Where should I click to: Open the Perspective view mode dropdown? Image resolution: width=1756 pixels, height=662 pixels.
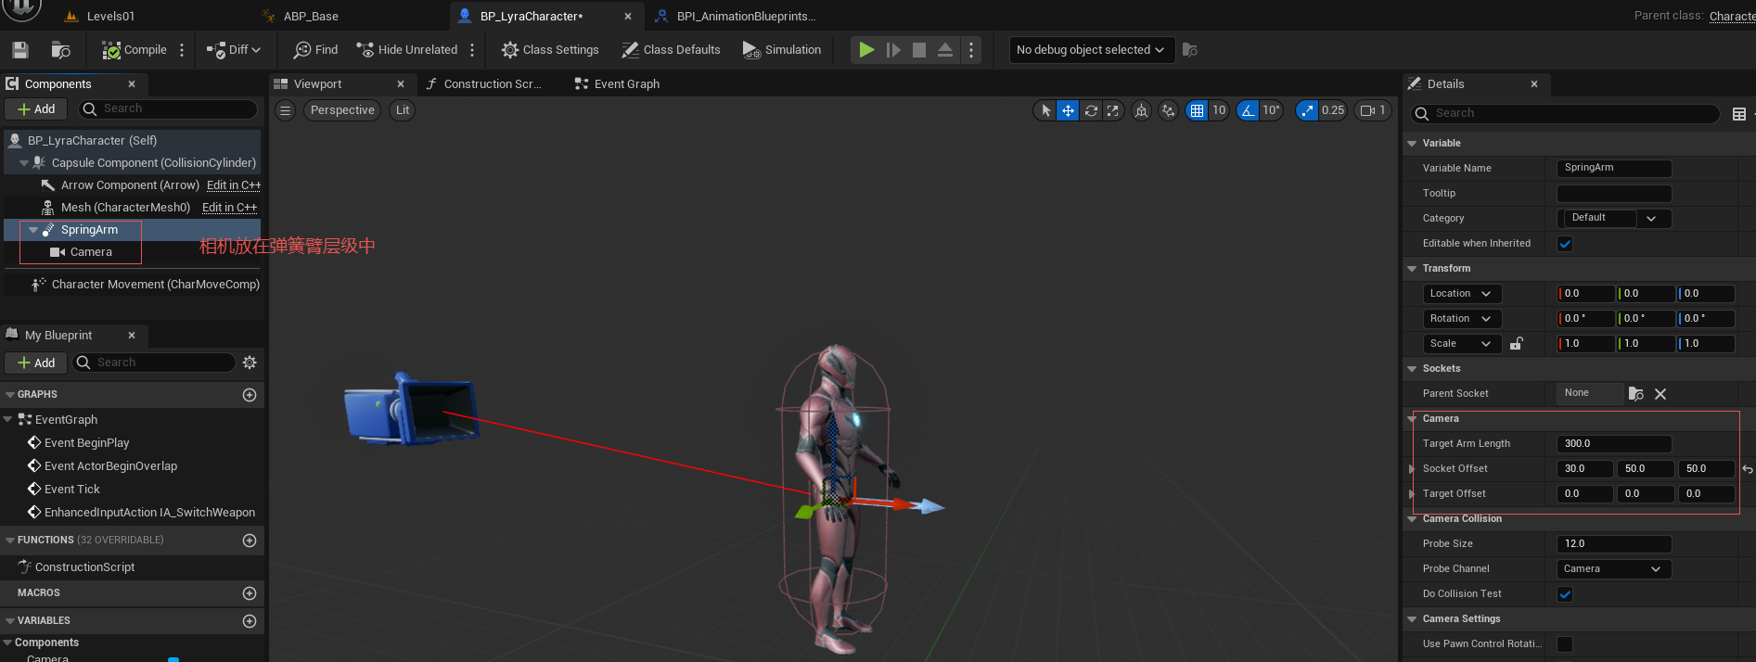(342, 110)
